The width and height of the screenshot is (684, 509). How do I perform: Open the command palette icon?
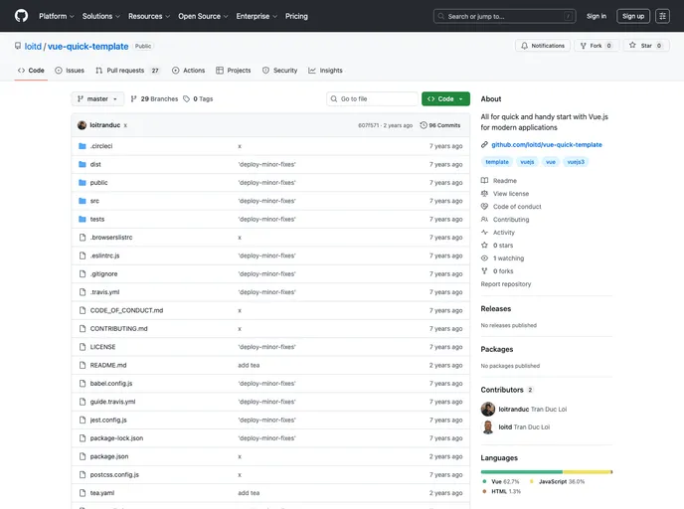coord(662,16)
